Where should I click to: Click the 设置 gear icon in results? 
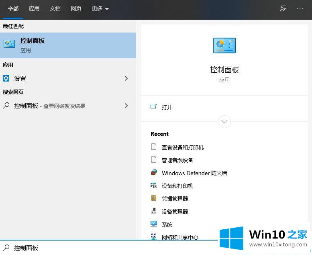click(x=6, y=78)
